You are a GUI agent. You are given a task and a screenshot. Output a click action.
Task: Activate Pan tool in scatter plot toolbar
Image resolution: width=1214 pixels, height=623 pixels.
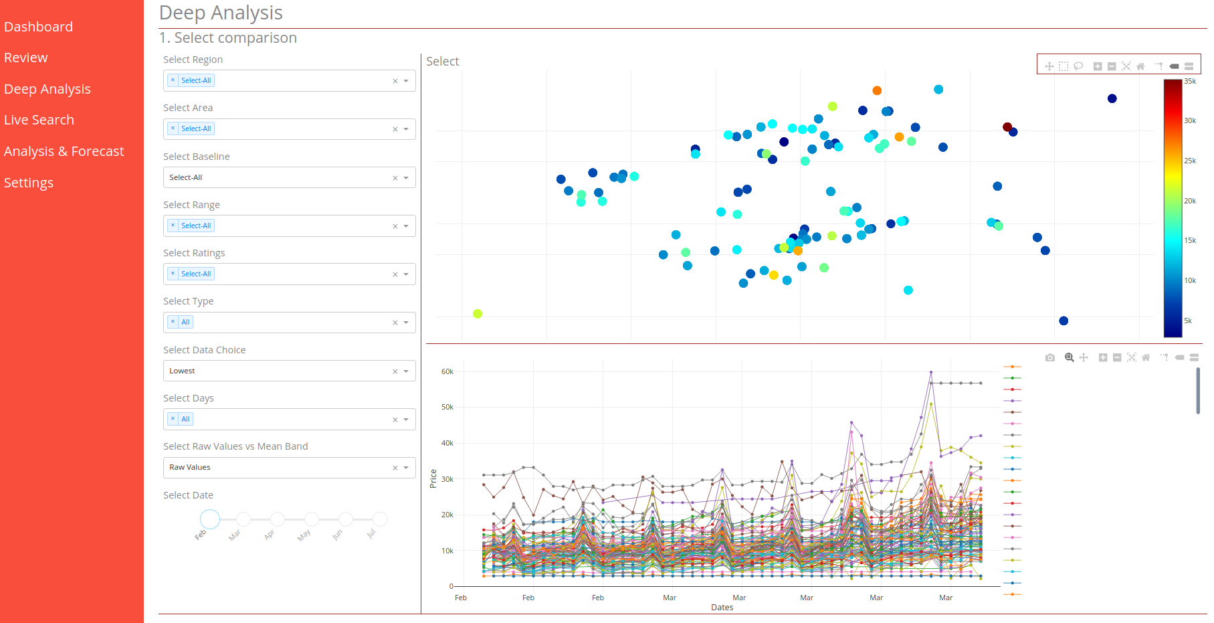(1049, 66)
